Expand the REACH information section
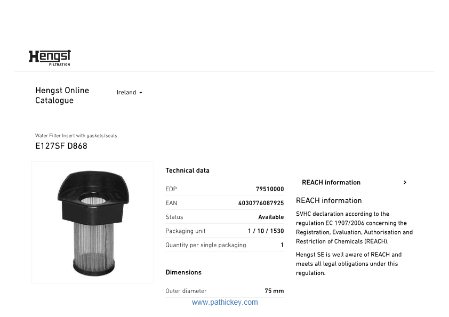This screenshot has width=449, height=317. [x=354, y=182]
